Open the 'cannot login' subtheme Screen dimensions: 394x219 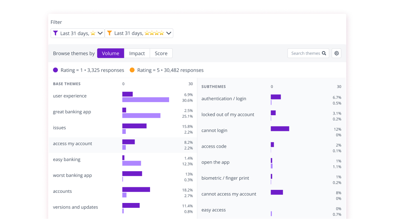click(x=214, y=130)
